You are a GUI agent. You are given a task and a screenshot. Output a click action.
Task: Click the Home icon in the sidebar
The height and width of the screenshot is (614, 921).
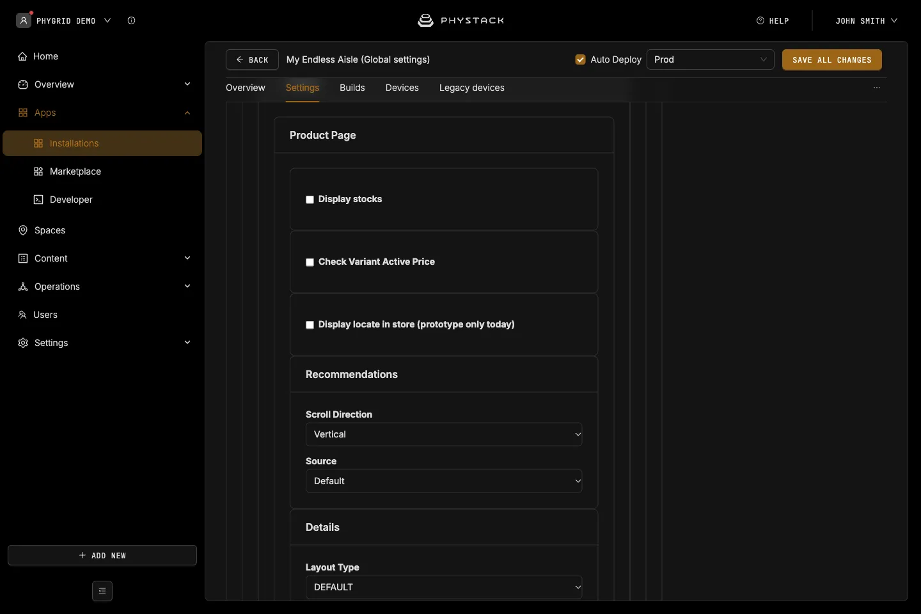point(23,56)
